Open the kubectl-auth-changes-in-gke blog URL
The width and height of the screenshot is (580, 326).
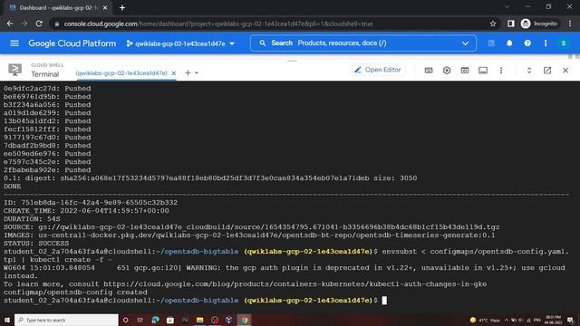point(295,283)
